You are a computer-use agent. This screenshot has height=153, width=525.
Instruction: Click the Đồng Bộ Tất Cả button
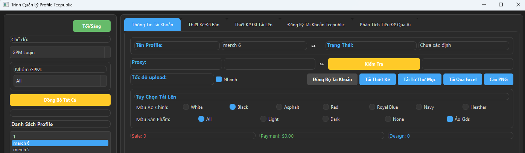60,100
